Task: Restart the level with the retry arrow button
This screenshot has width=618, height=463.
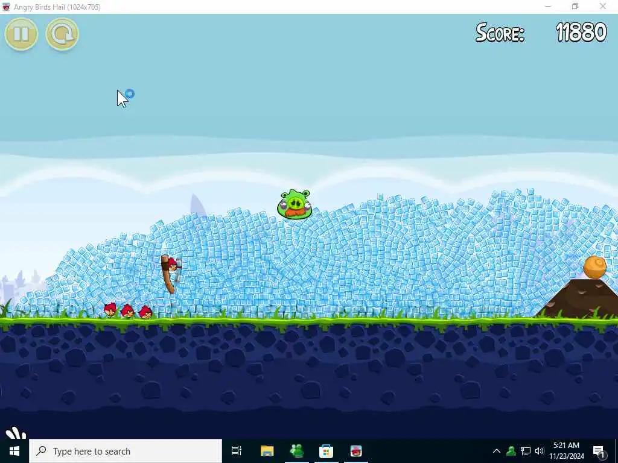Action: [62, 34]
